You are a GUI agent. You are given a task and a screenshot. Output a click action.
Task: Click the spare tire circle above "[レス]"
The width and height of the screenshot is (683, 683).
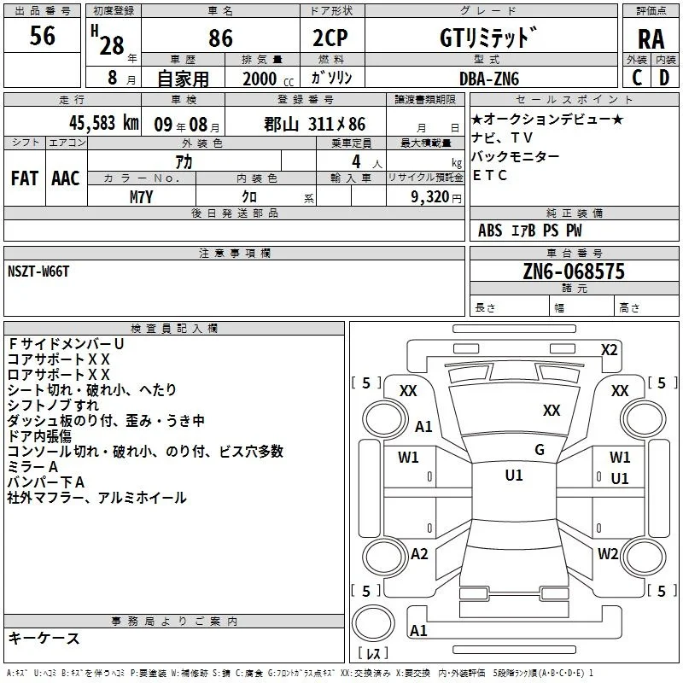373,623
